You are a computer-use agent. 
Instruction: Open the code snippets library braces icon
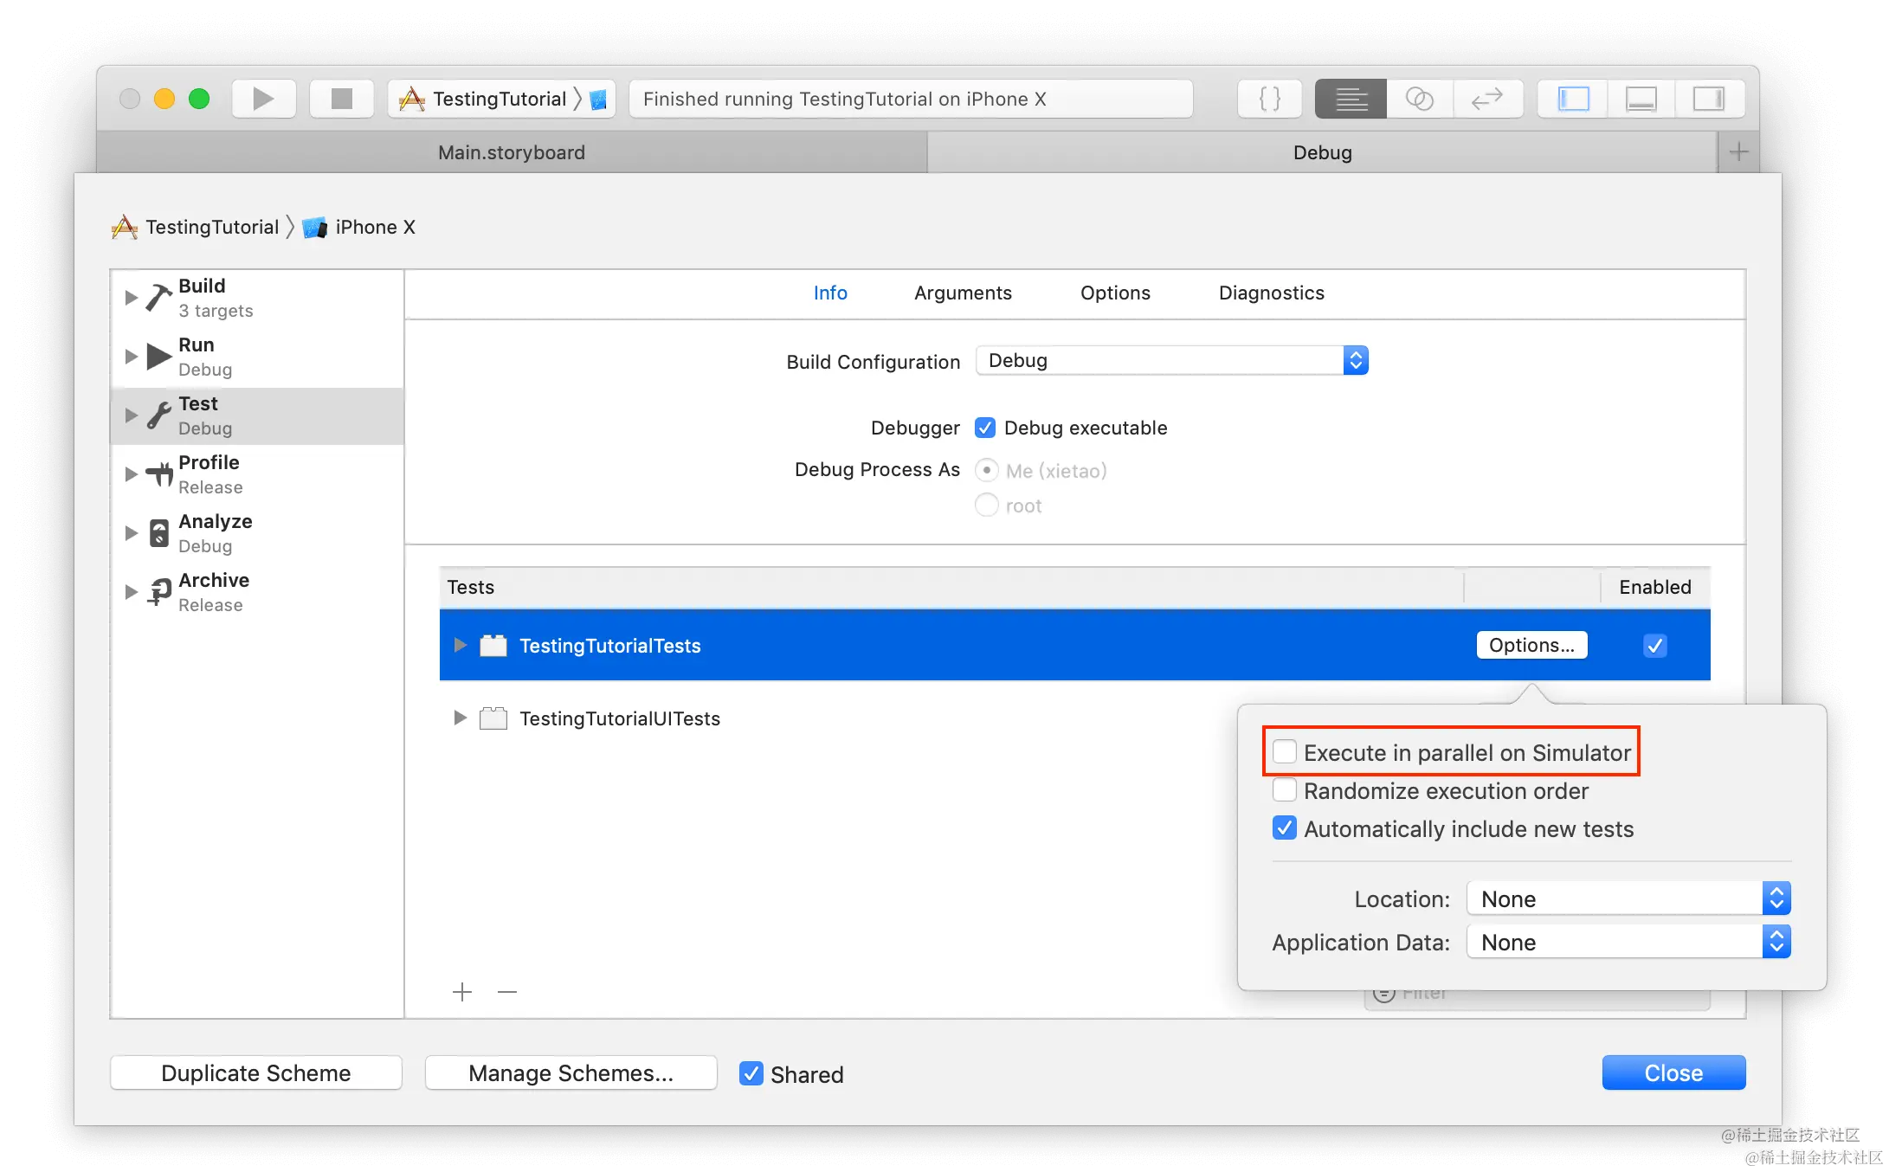point(1269,99)
